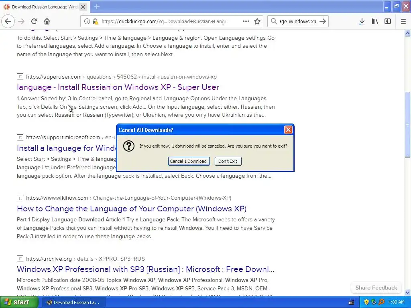
Task: Click the orange magnifier tray icon
Action: (381, 302)
